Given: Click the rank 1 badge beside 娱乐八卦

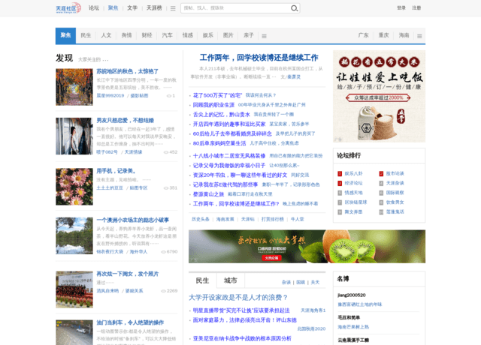Looking at the screenshot, I should pos(339,173).
